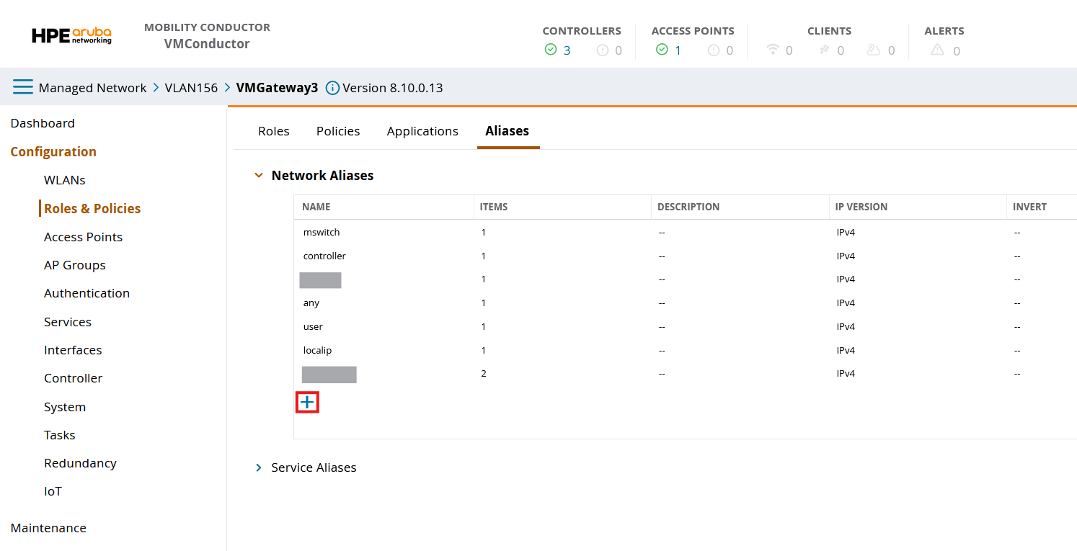Open the hamburger navigation menu
This screenshot has height=551, width=1077.
coord(23,88)
